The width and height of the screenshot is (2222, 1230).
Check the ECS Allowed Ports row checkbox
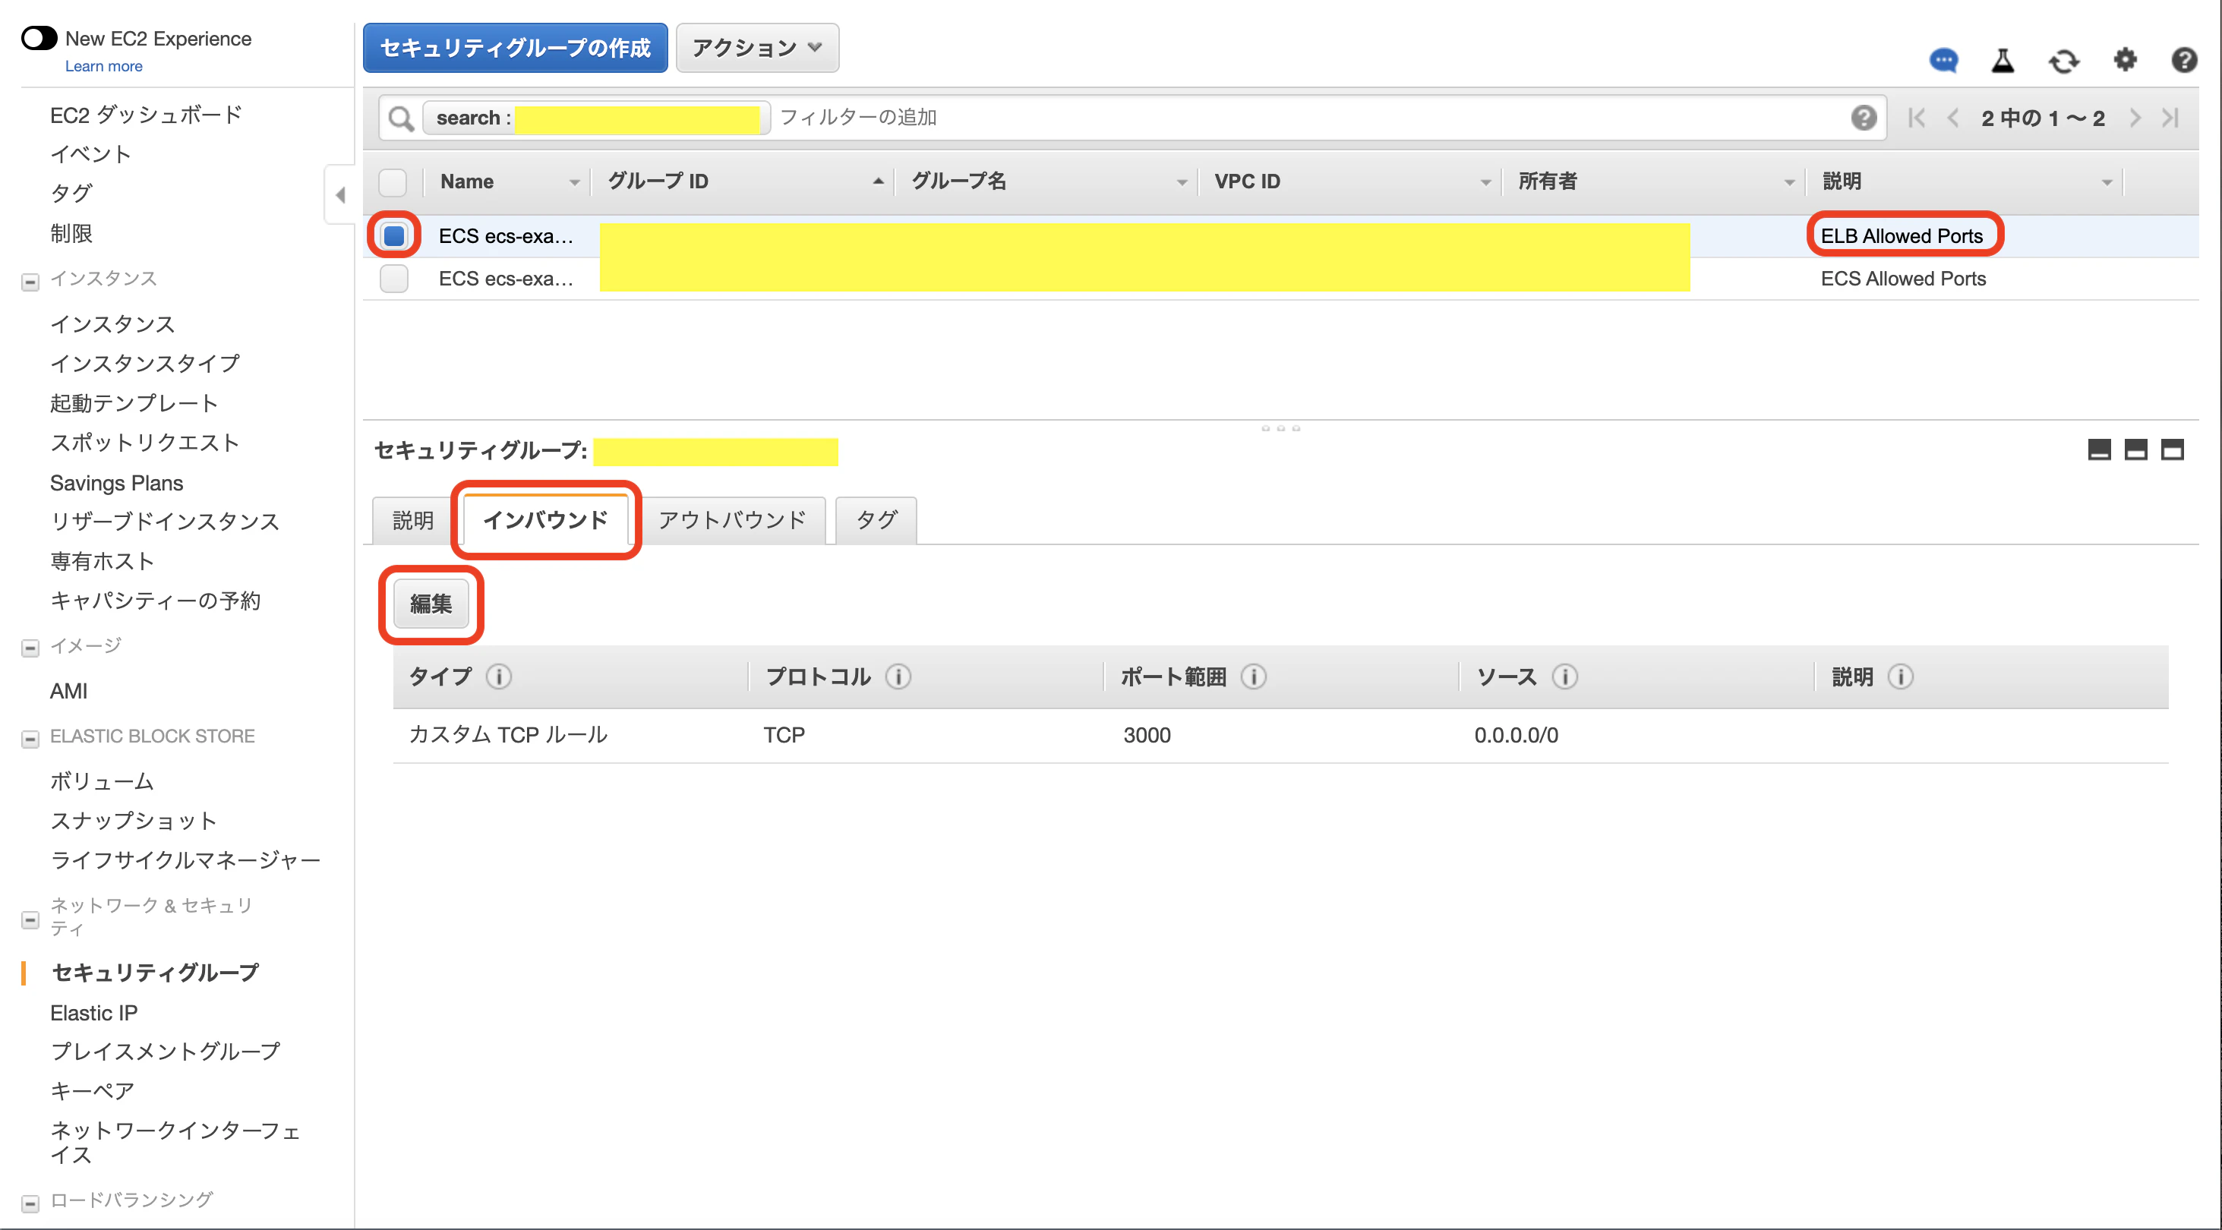pyautogui.click(x=393, y=279)
